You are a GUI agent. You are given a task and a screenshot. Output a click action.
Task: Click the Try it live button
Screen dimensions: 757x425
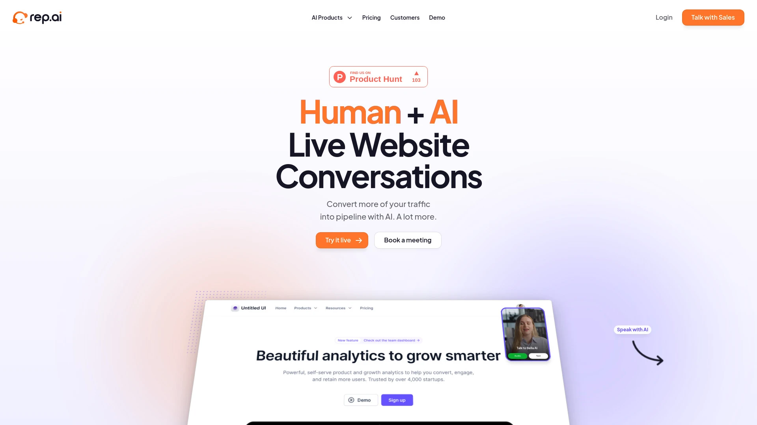tap(341, 240)
